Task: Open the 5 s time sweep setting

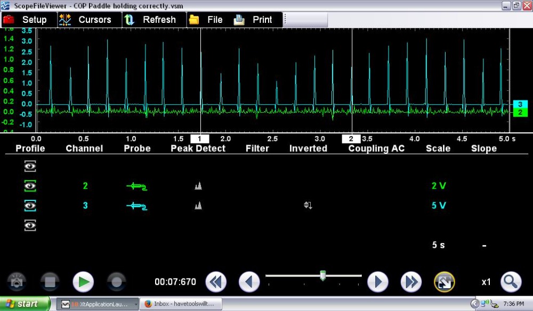Action: point(438,245)
